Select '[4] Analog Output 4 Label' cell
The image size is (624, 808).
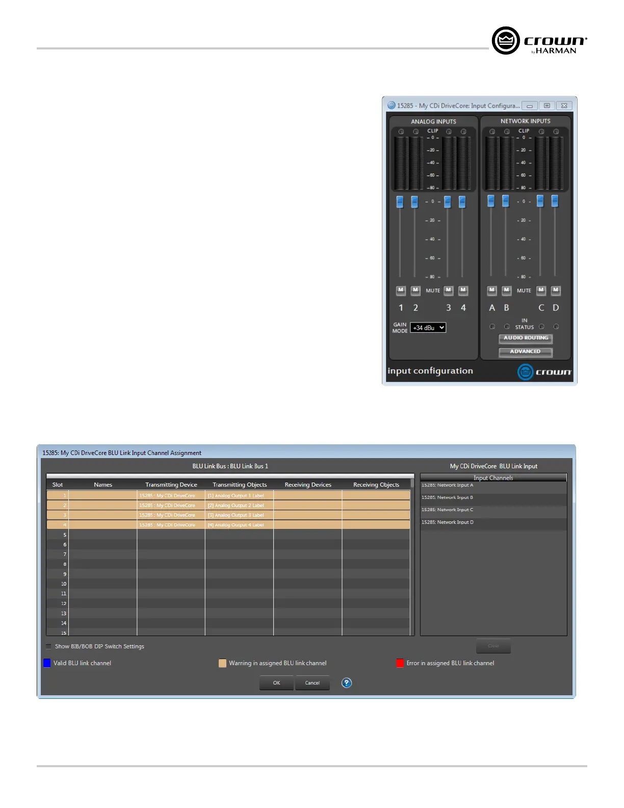pos(240,524)
